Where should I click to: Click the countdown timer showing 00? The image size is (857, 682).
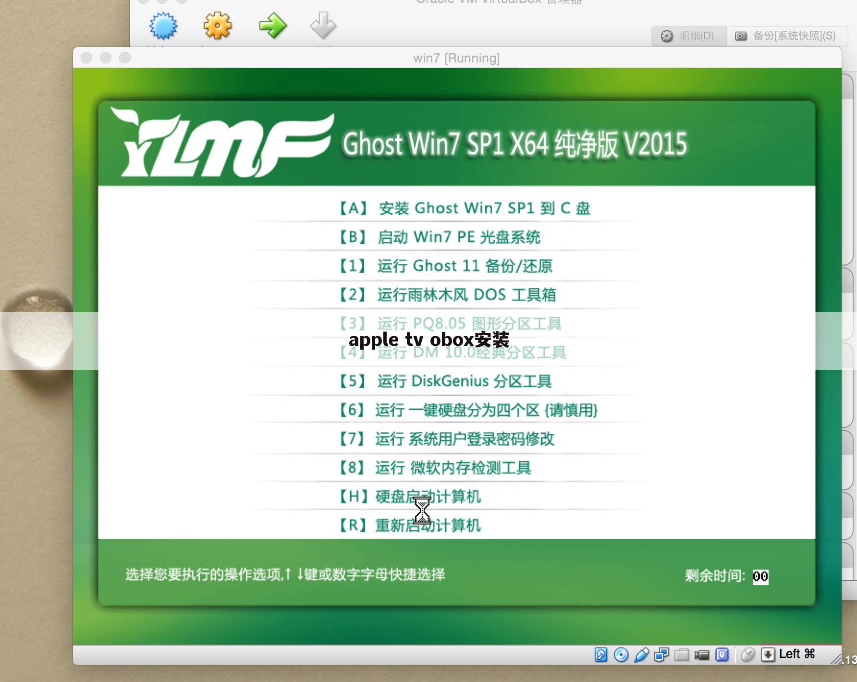760,576
